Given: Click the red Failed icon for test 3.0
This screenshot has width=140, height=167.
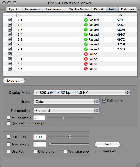Looking at the screenshot, I should pos(86,54).
